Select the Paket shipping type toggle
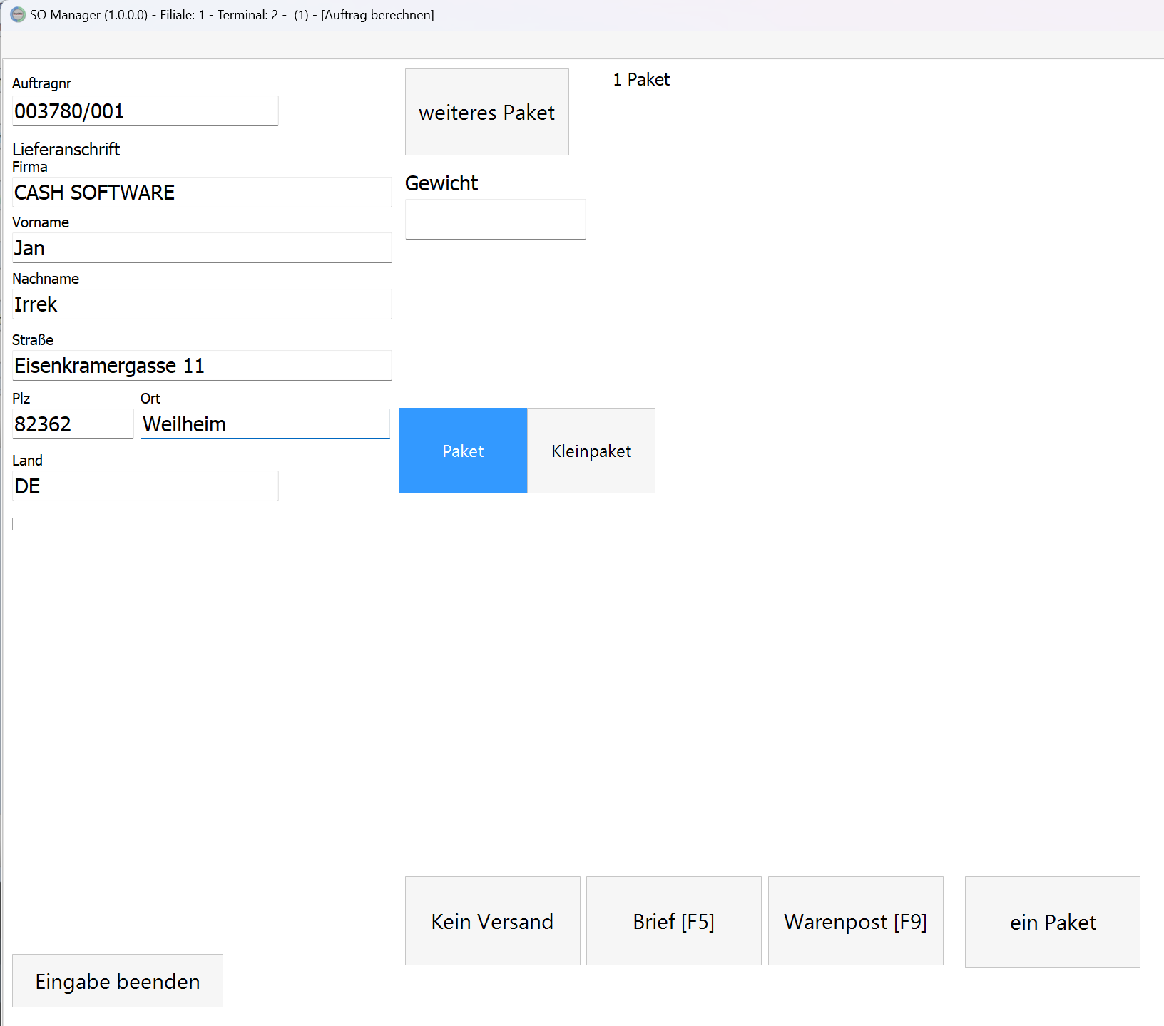Viewport: 1164px width, 1026px height. (x=463, y=451)
